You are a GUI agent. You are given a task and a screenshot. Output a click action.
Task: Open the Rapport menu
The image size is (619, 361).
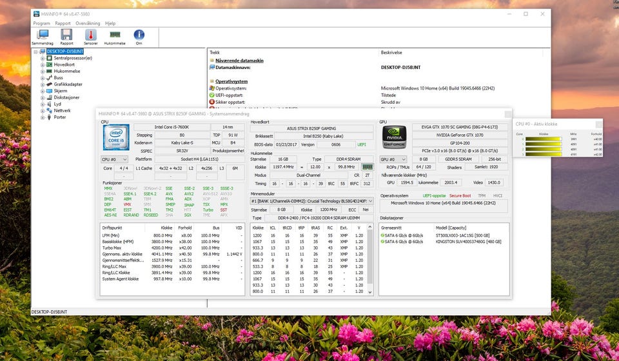63,23
